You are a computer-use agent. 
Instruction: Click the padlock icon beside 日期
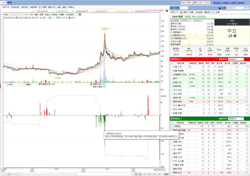pyautogui.click(x=220, y=8)
